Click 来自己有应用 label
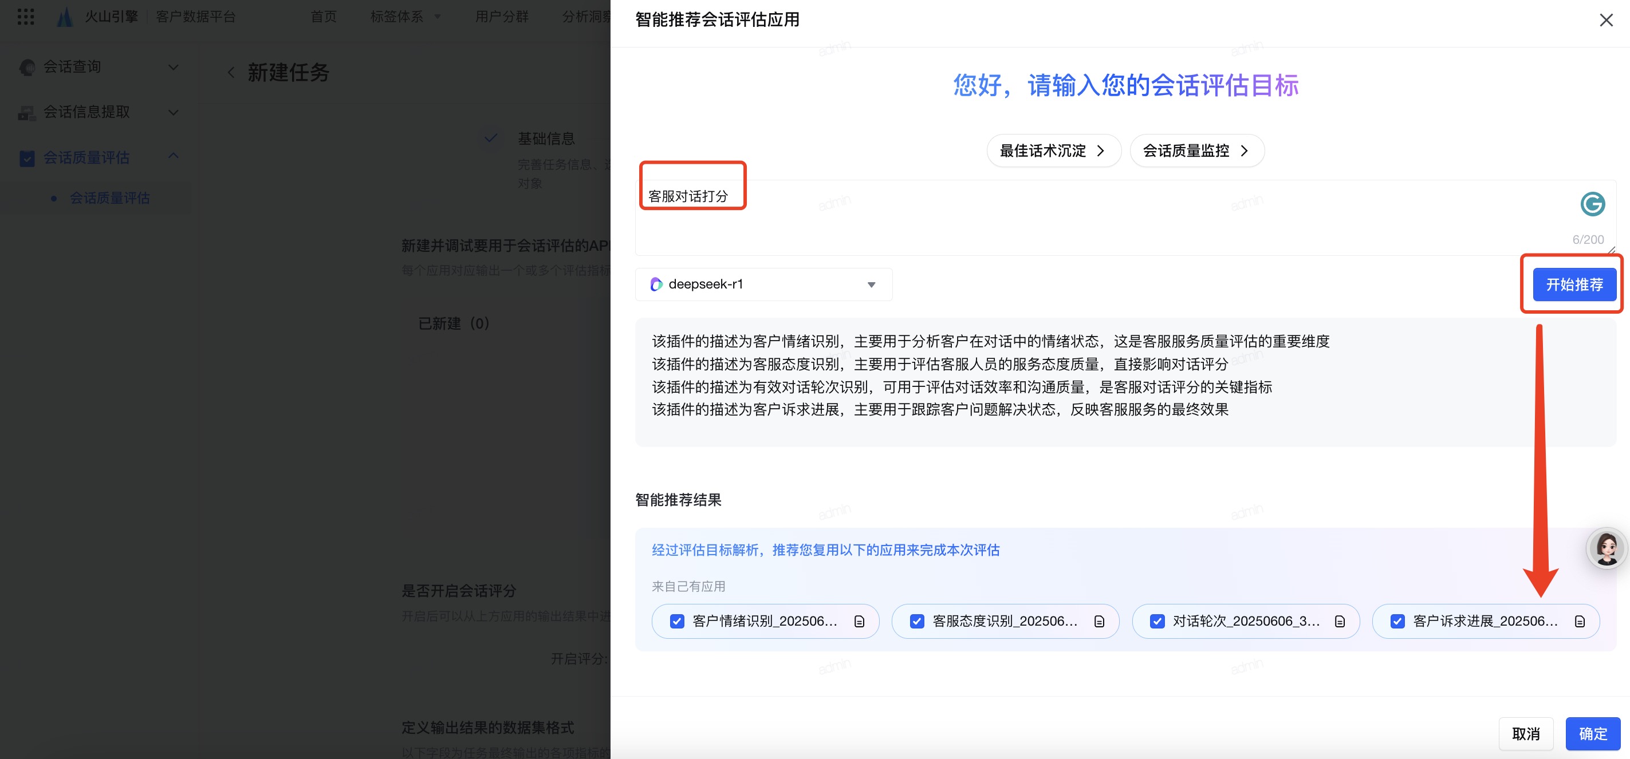Screen dimensions: 1630x759 click(688, 586)
